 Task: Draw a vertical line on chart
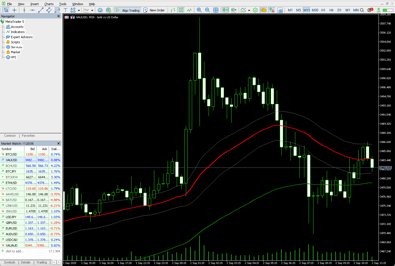tap(24, 10)
